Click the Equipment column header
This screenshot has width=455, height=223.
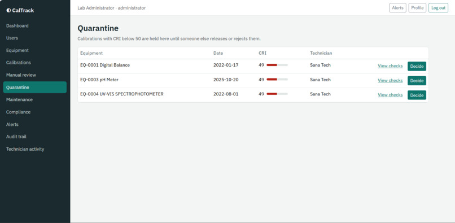click(x=91, y=53)
